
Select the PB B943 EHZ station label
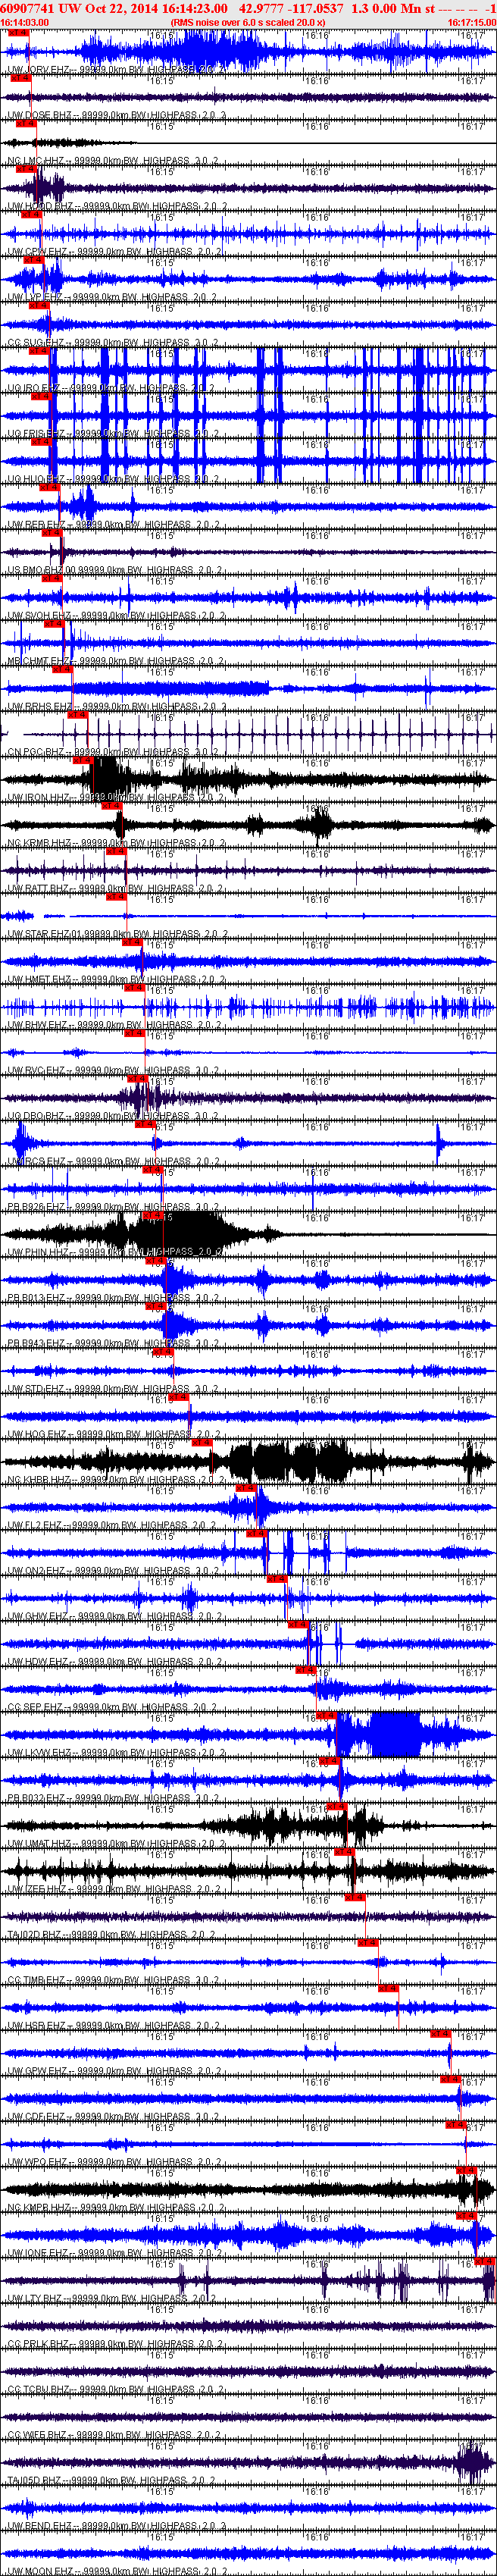click(114, 1343)
